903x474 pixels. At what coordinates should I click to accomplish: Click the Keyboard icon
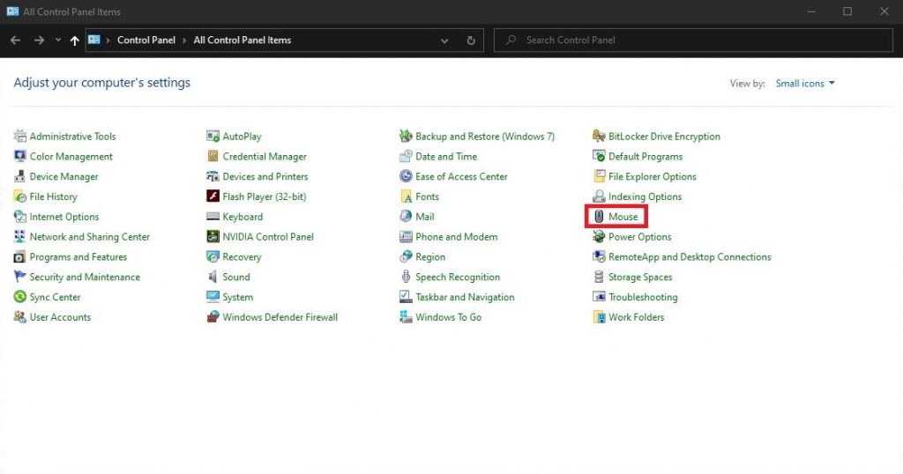point(213,217)
